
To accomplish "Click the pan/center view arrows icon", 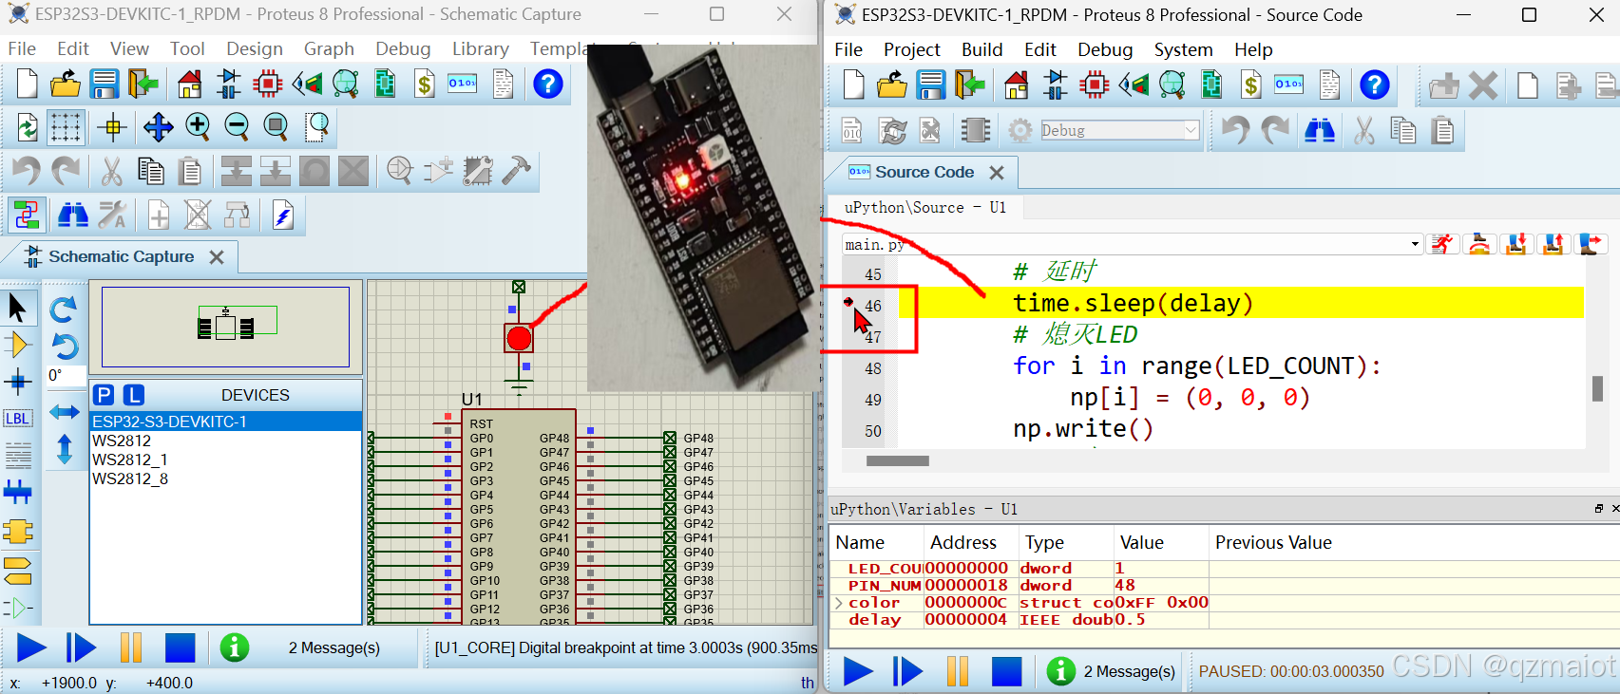I will (158, 126).
